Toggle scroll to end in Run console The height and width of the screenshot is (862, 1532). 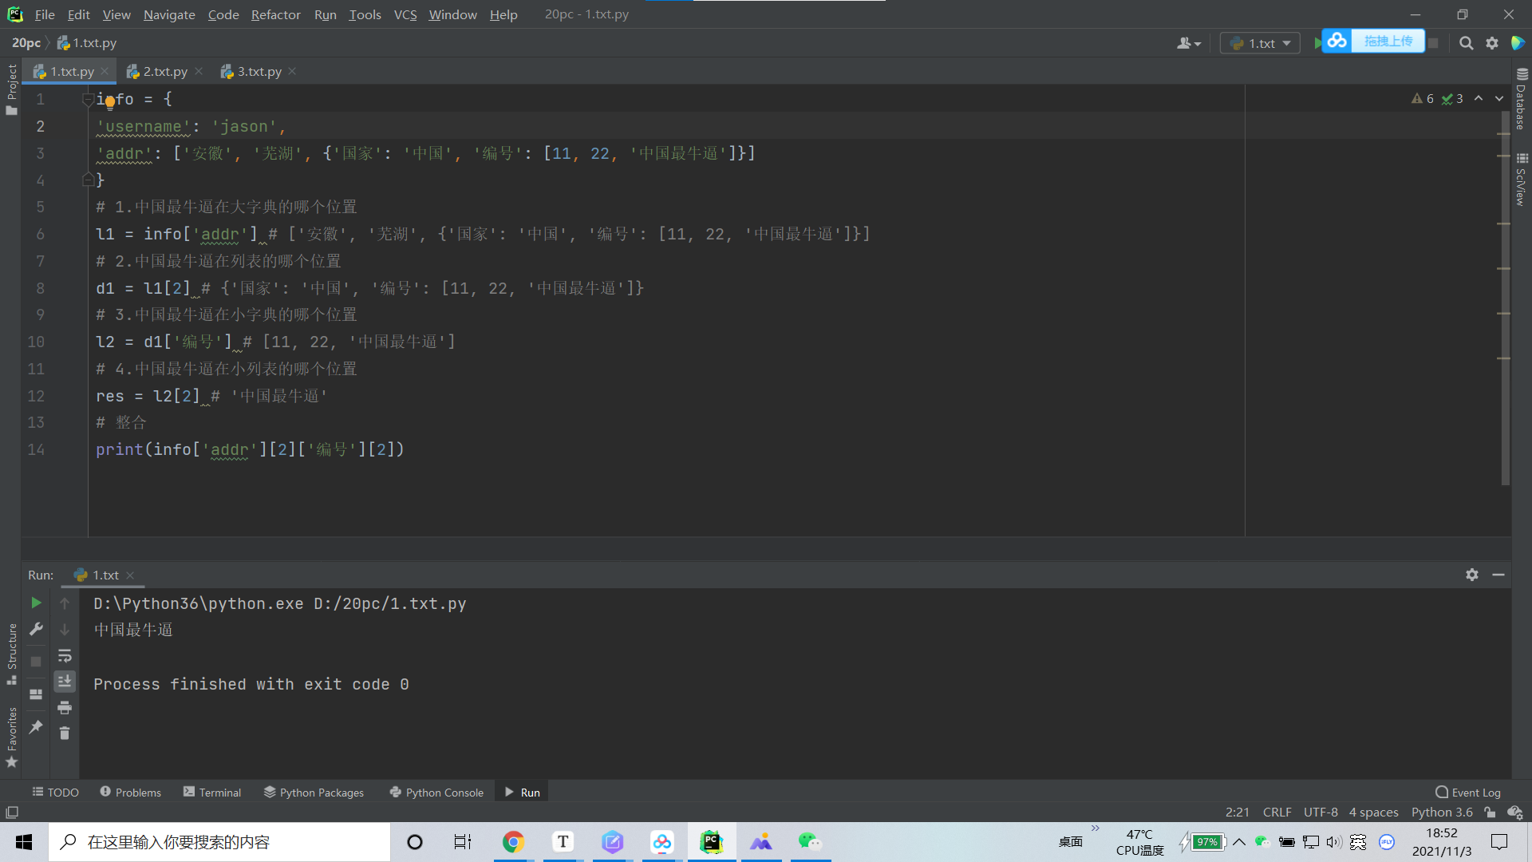click(x=65, y=681)
